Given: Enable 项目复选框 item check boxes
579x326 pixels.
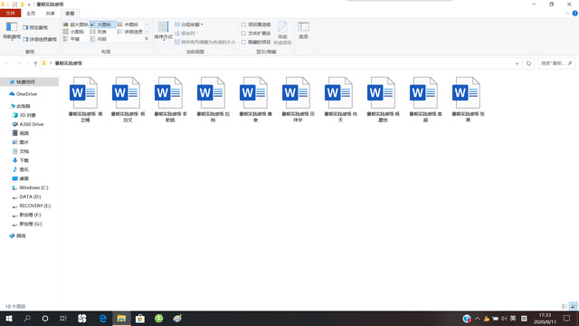Looking at the screenshot, I should [256, 24].
